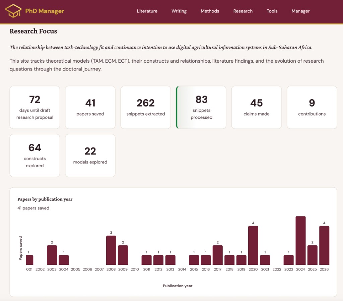This screenshot has width=343, height=301.
Task: Click the 2021 bar in chart
Action: tap(265, 260)
